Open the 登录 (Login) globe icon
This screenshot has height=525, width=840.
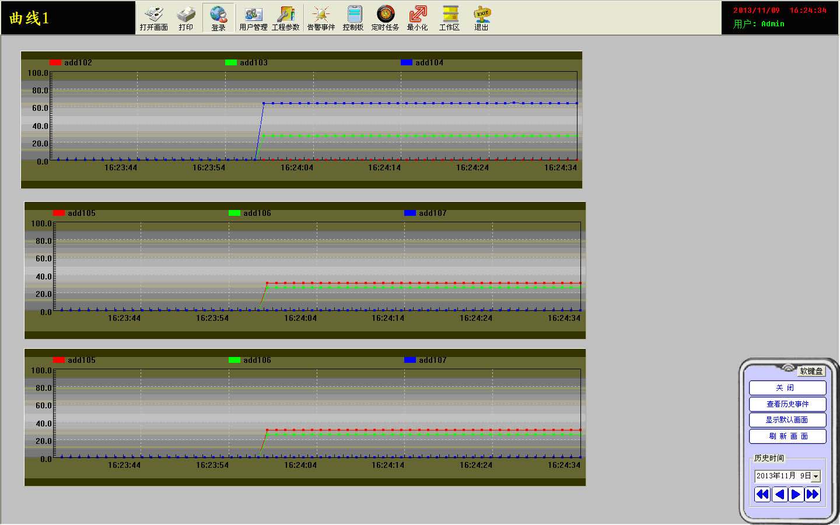pyautogui.click(x=218, y=17)
